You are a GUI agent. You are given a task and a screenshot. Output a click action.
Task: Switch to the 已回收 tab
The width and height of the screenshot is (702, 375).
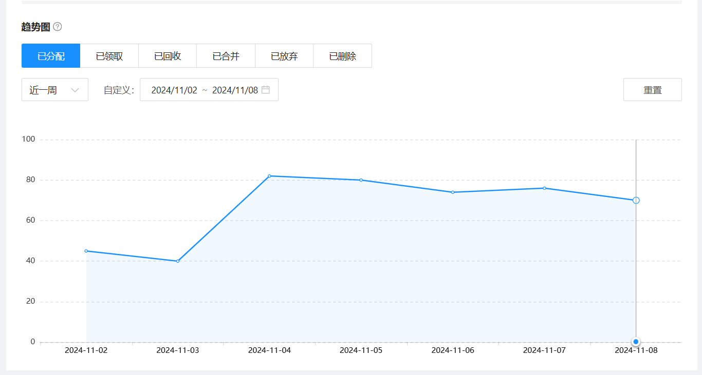point(168,56)
